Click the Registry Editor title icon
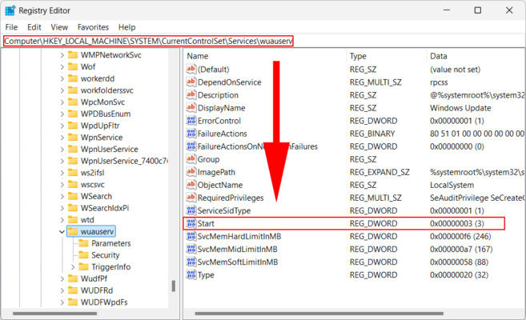The width and height of the screenshot is (526, 320). [10, 10]
